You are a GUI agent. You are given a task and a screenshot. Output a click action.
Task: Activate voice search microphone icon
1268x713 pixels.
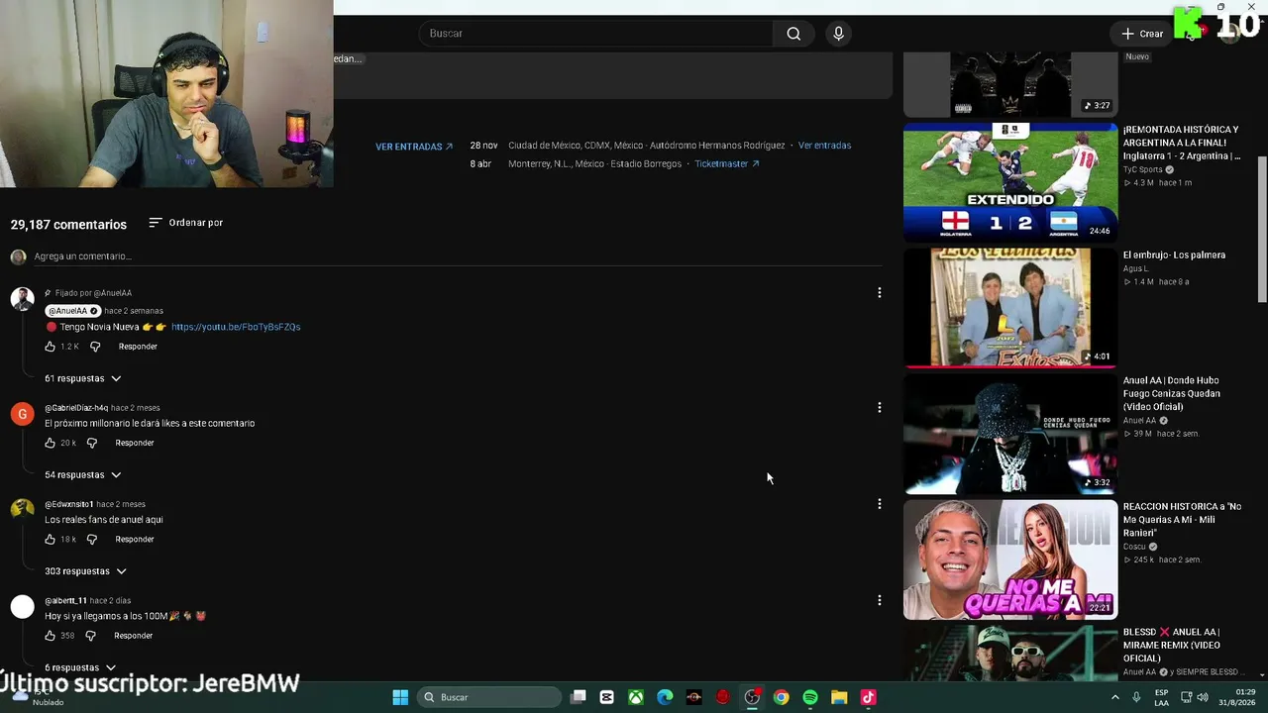click(x=838, y=34)
